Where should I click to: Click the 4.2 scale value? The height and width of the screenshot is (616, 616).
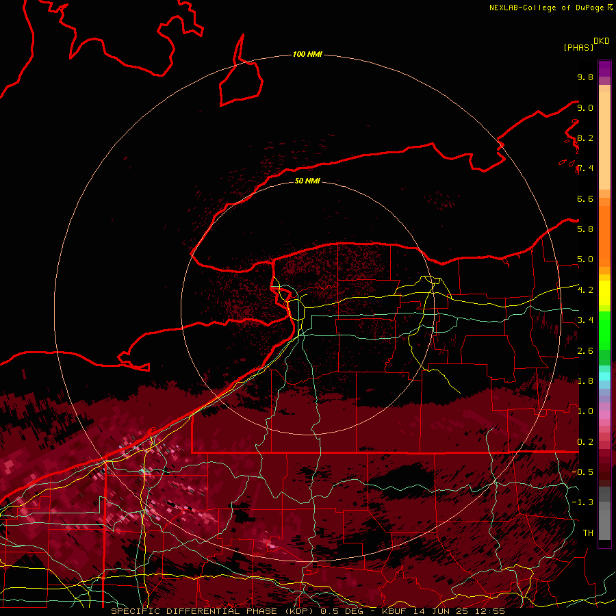pyautogui.click(x=585, y=290)
